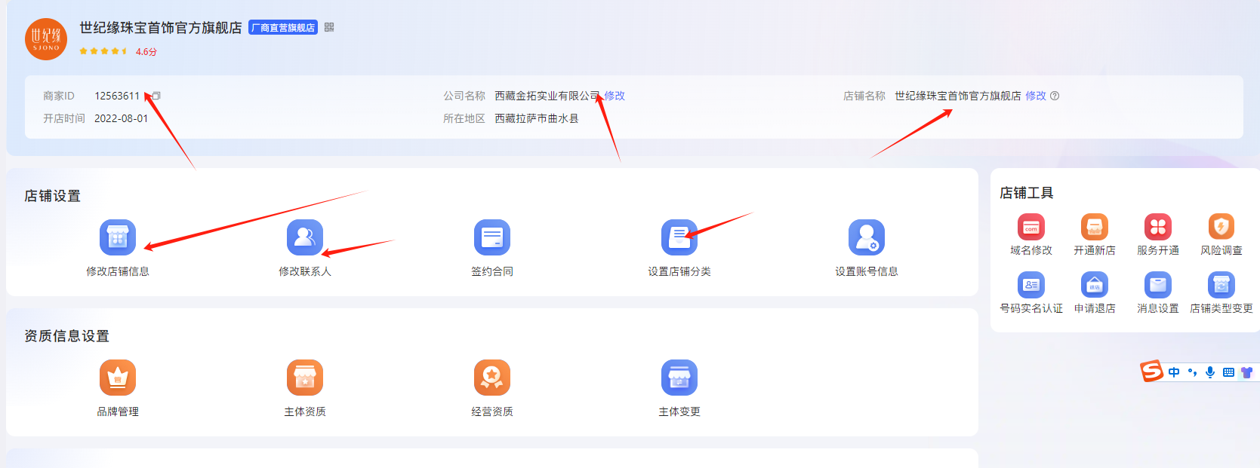This screenshot has width=1260, height=468.
Task: Open 品牌管理 brand management
Action: coord(117,378)
